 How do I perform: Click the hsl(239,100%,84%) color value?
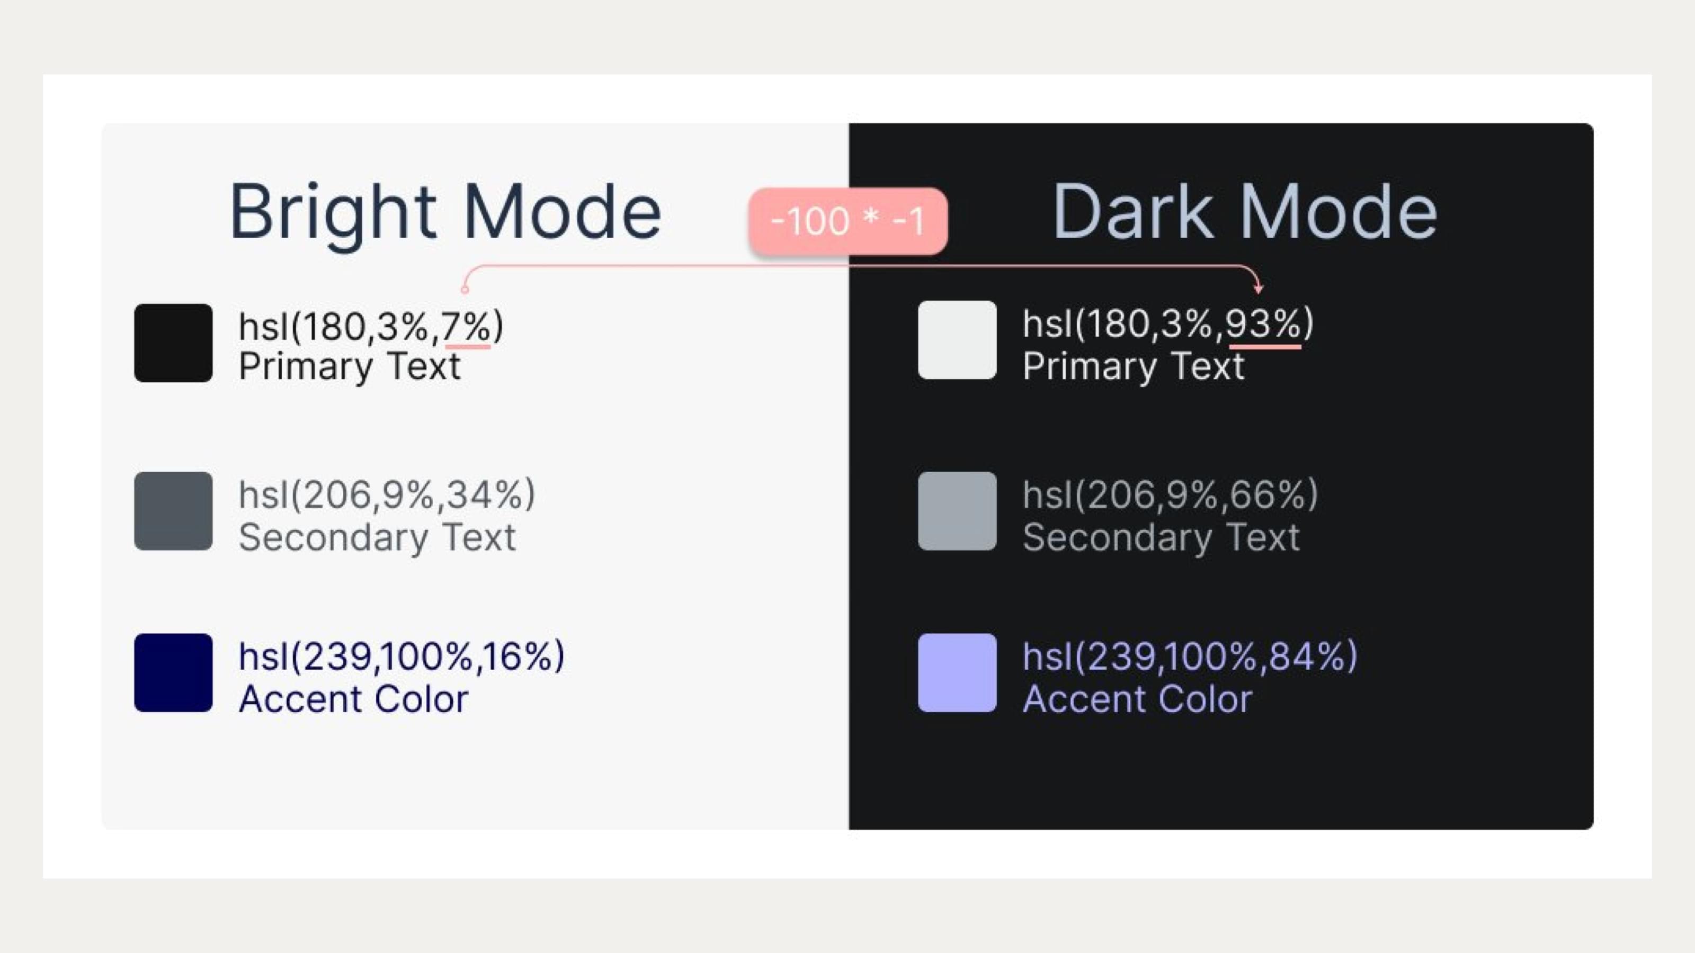(x=1190, y=657)
